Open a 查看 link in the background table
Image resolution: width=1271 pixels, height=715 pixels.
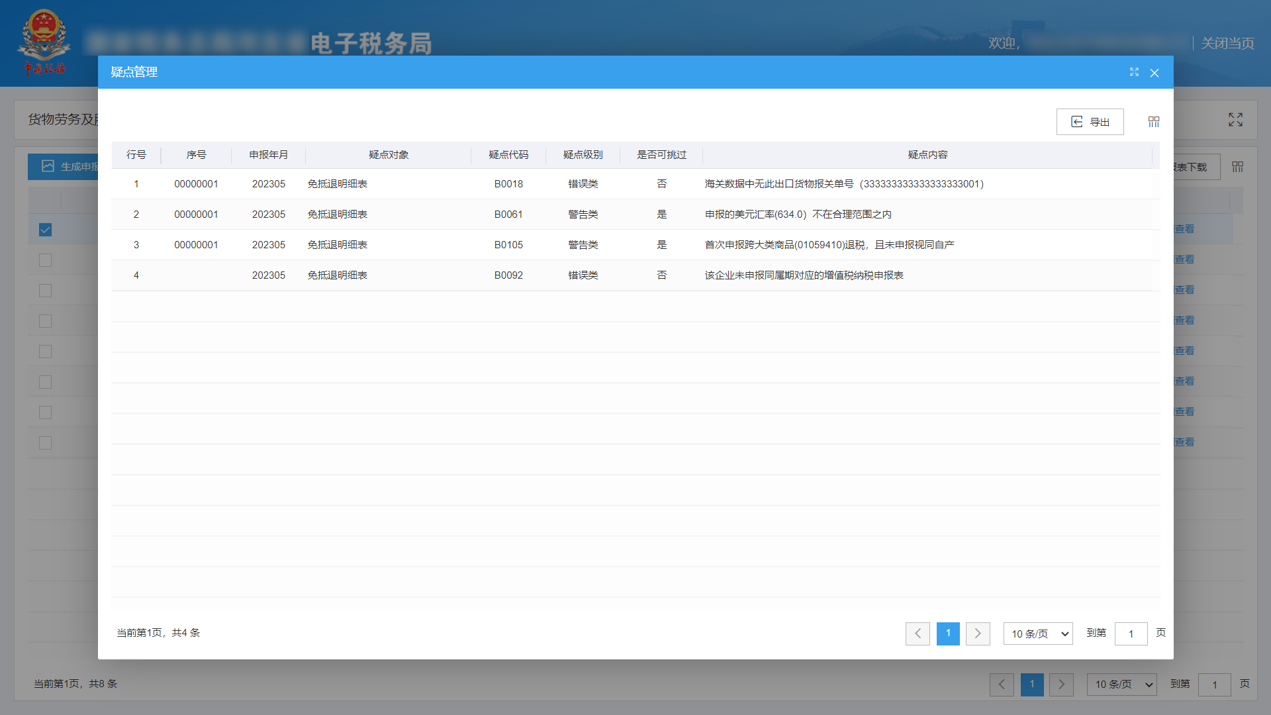click(x=1184, y=229)
